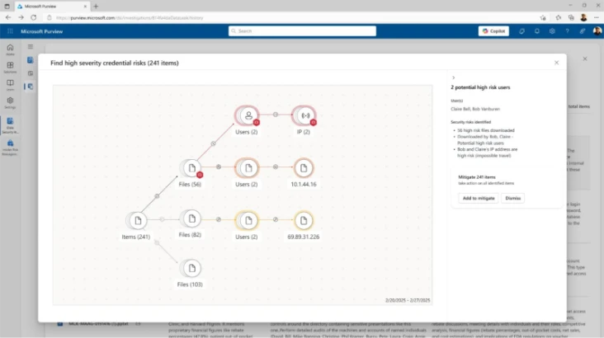Select the Files (103) node
Screen dimensions: 604x338
click(x=191, y=268)
